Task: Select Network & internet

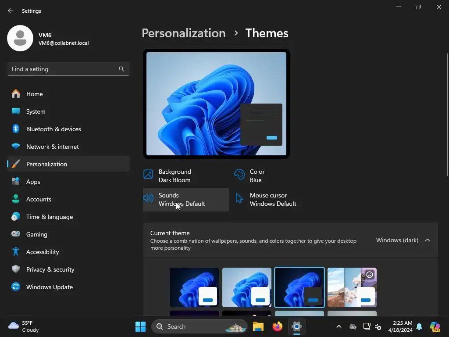Action: [68, 147]
